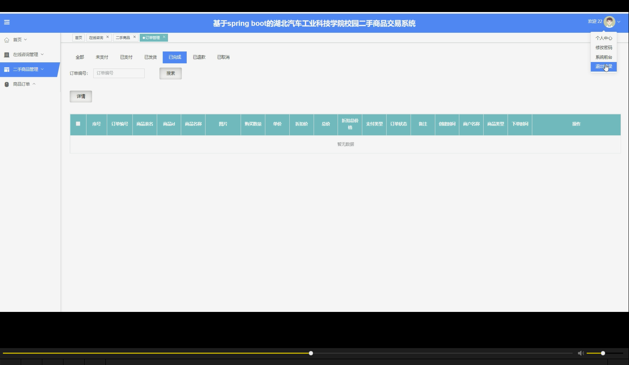Close the 在线咨询 tab

107,37
